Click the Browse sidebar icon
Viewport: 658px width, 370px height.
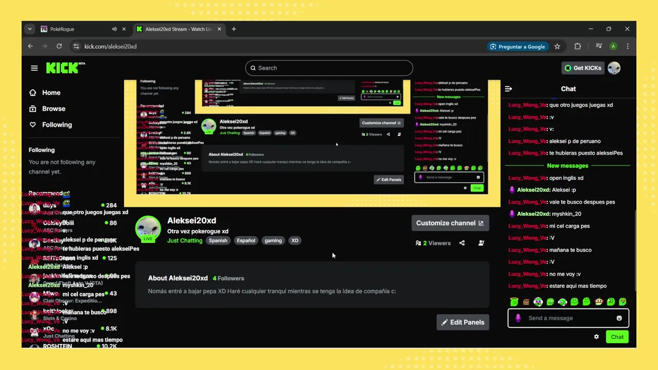pyautogui.click(x=33, y=109)
